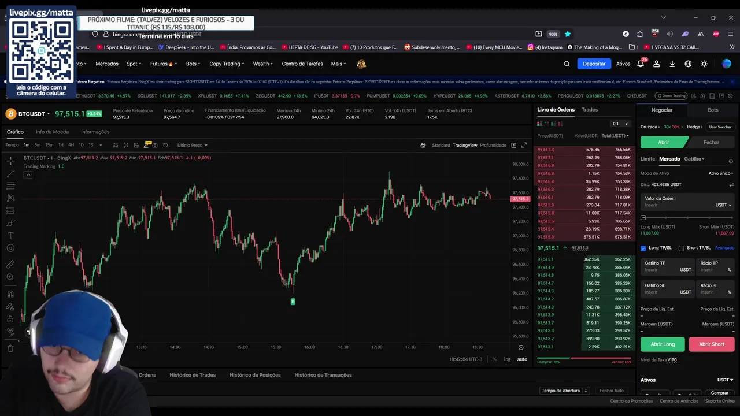
Task: Open Tempo de Abertura sort dropdown
Action: [564, 391]
